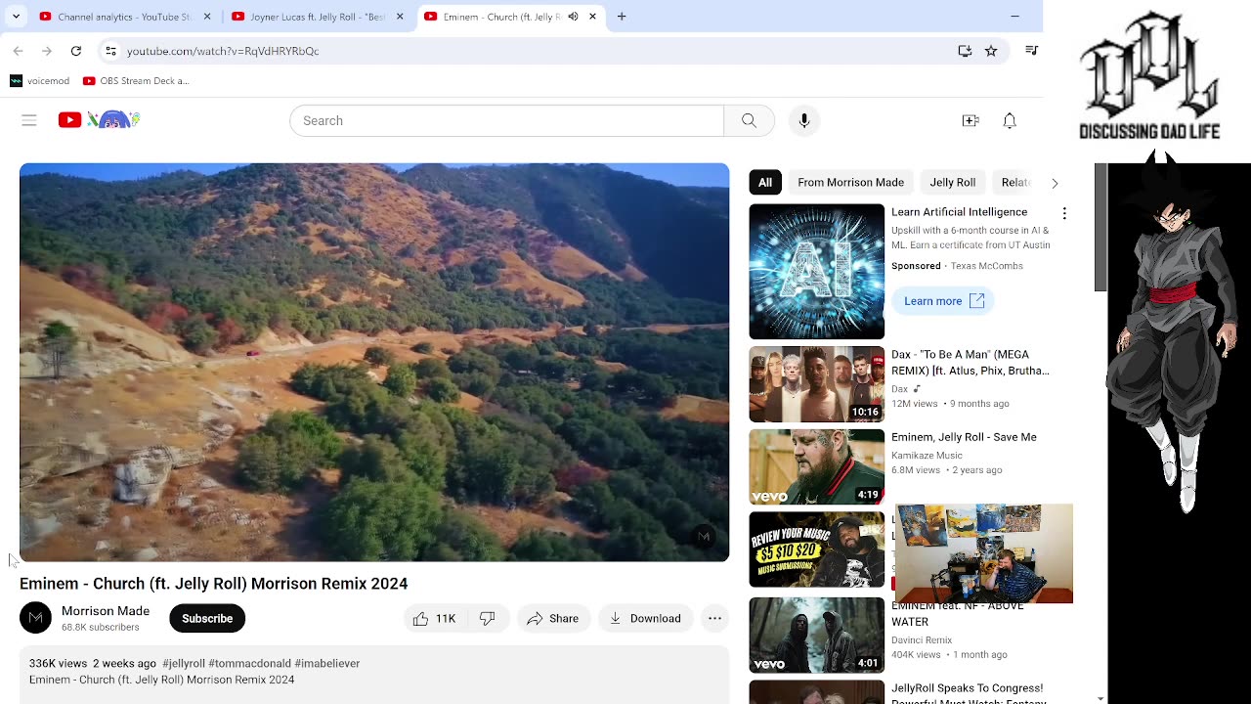Open the voicemod bookmark
Screen dimensions: 1251x704
(x=40, y=81)
